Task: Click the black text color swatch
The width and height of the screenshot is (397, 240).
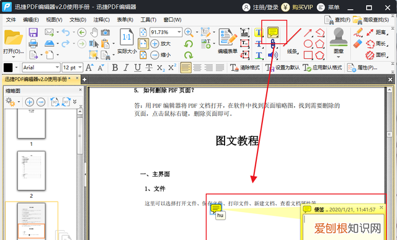Action: click(8, 68)
